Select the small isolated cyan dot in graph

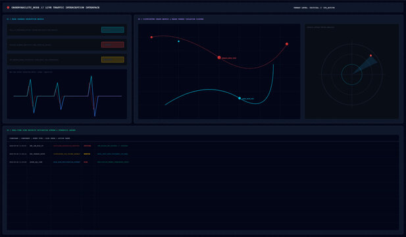[x=178, y=41]
